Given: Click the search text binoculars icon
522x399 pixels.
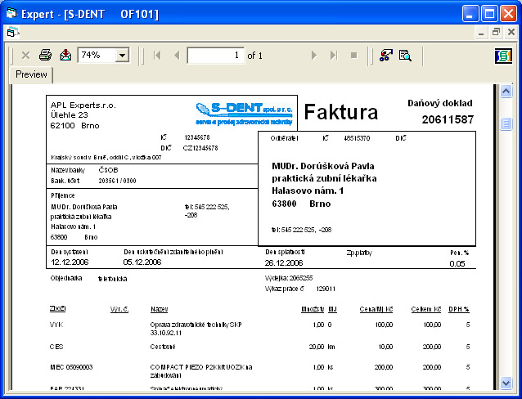Looking at the screenshot, I should (x=405, y=55).
